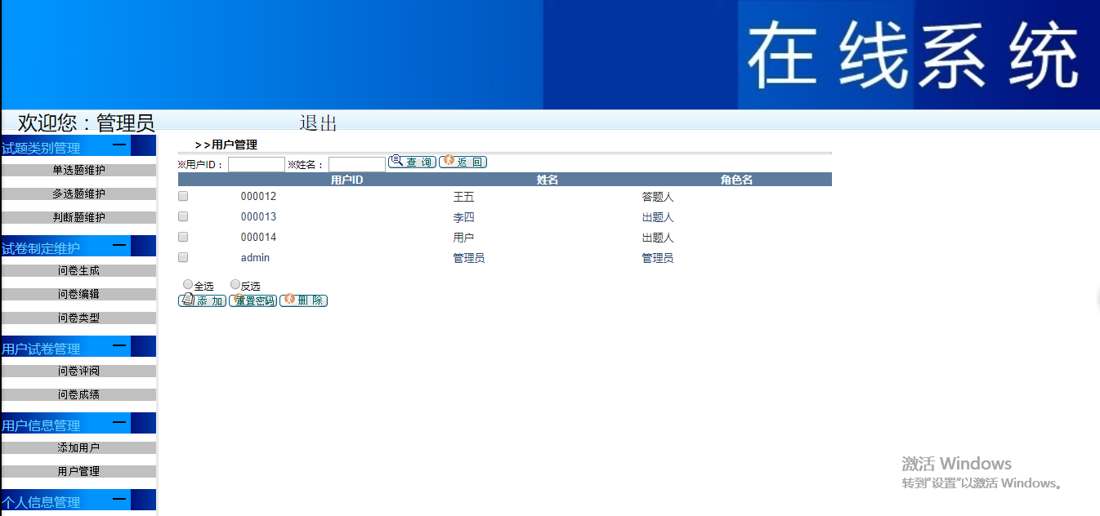Click the name 李四

click(463, 217)
